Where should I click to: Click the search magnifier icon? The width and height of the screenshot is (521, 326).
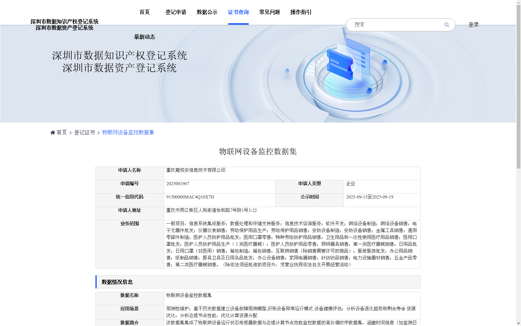(x=447, y=25)
